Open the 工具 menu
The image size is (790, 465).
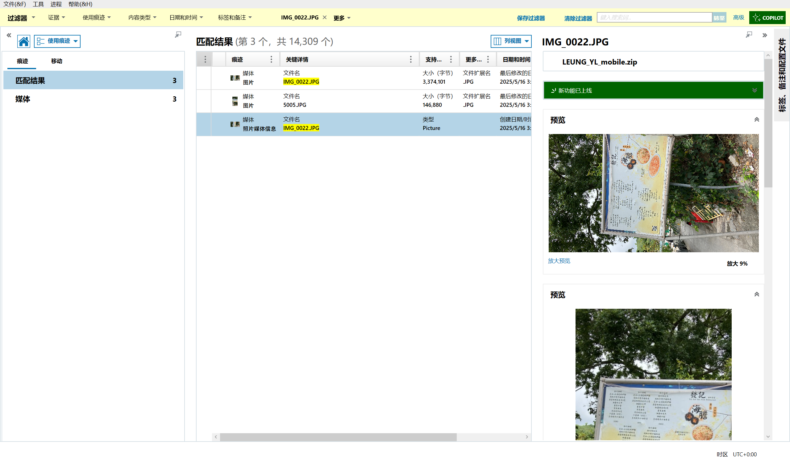pos(38,4)
